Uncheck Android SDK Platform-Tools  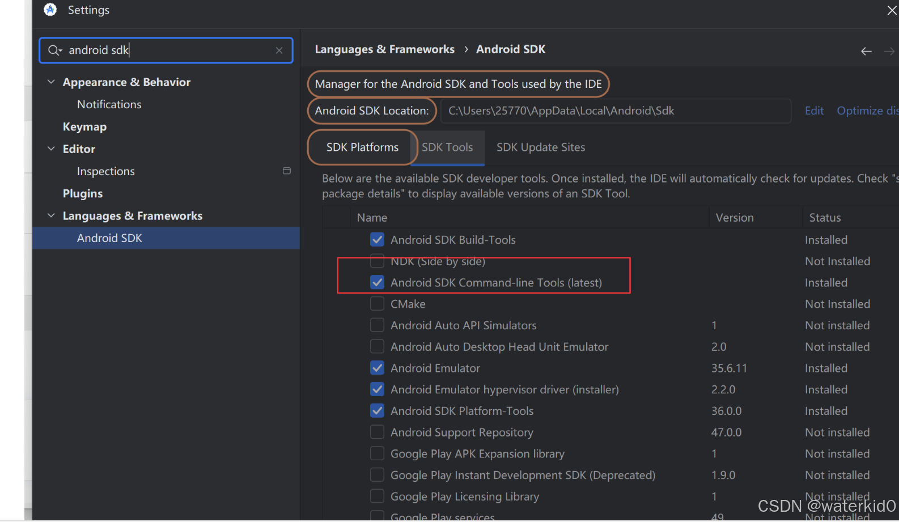(377, 410)
